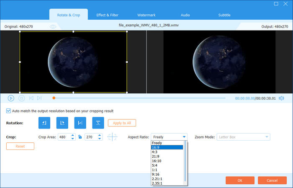Screen dimensions: 293x188
Task: Toggle the original preview eye icon
Action: (53, 26)
